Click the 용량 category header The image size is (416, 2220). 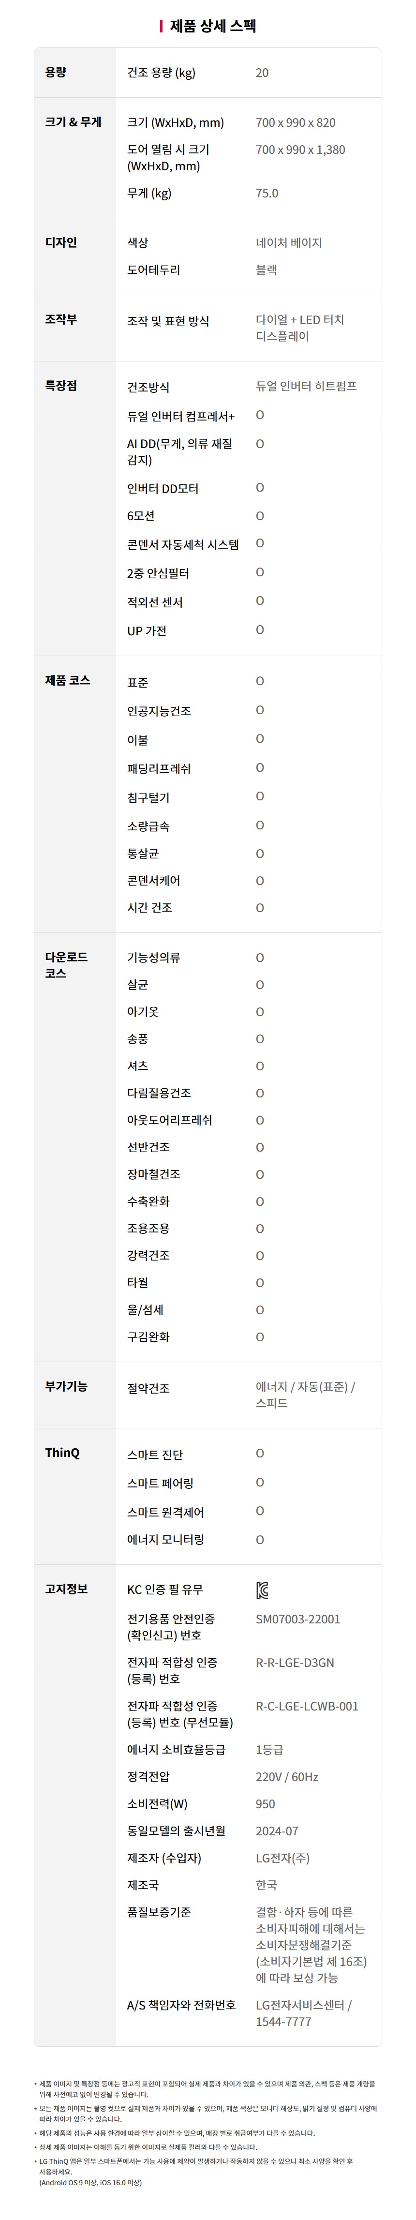56,73
